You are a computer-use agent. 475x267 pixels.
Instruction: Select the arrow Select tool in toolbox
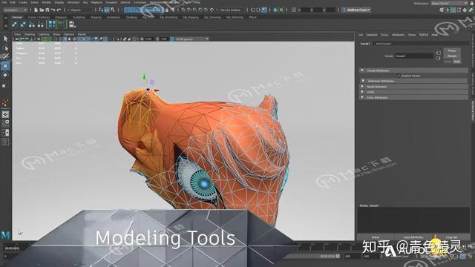click(x=6, y=39)
